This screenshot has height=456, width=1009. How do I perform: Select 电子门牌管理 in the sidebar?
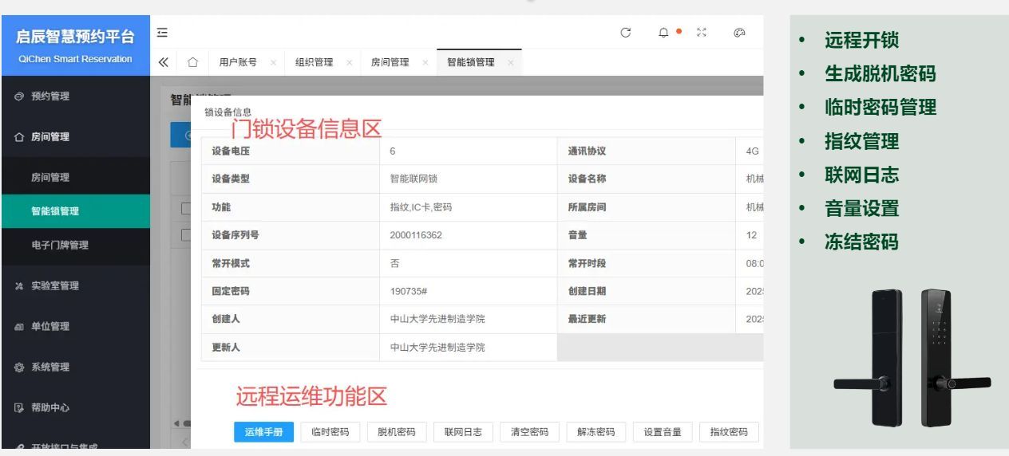[59, 245]
